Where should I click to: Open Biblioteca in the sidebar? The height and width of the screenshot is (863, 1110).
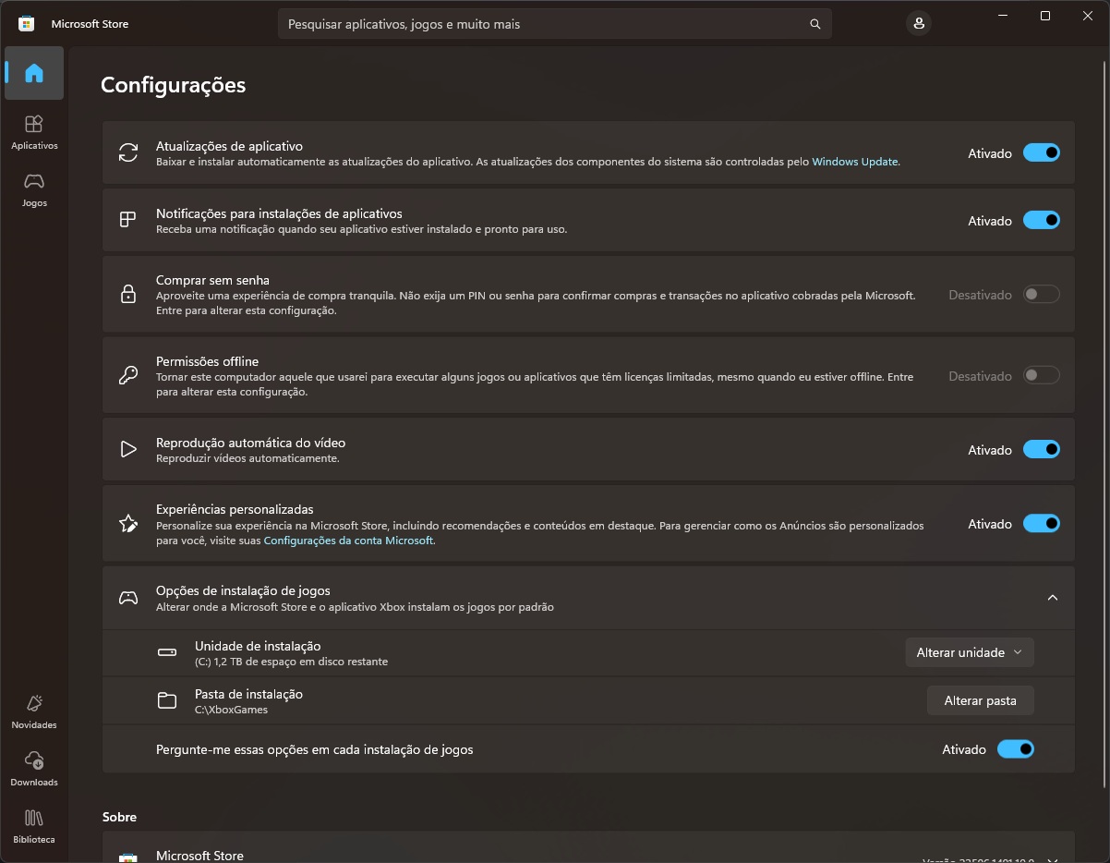click(34, 825)
